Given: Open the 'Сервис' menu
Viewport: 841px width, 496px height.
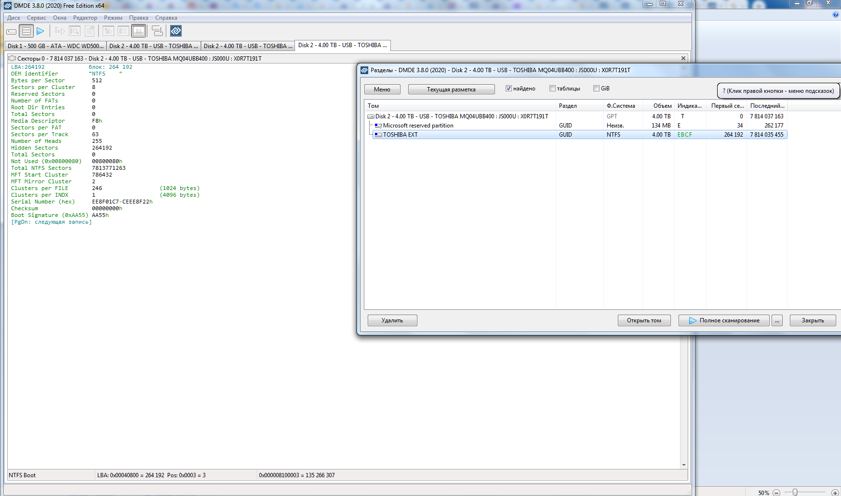Looking at the screenshot, I should click(x=37, y=18).
